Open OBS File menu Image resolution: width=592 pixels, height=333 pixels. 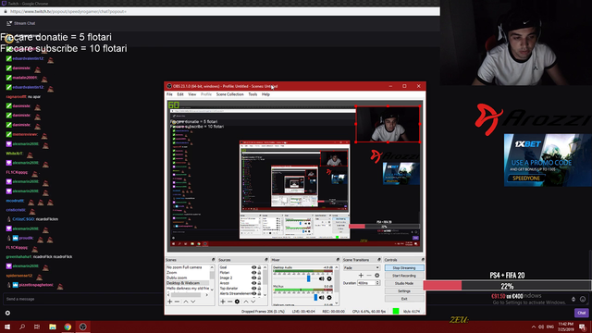tap(169, 94)
